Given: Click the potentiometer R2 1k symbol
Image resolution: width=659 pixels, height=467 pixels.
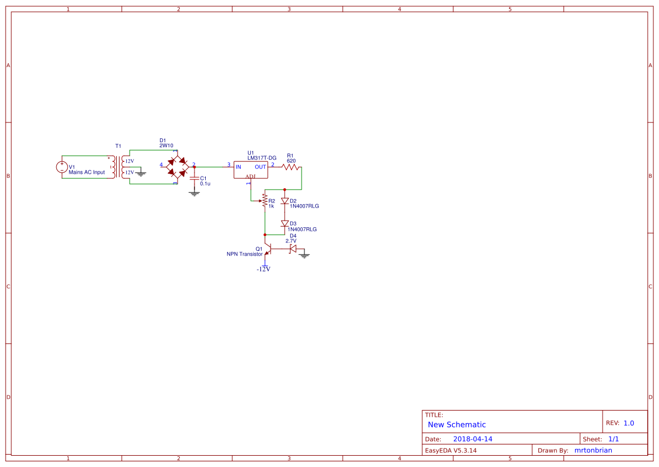Looking at the screenshot, I should (x=264, y=202).
